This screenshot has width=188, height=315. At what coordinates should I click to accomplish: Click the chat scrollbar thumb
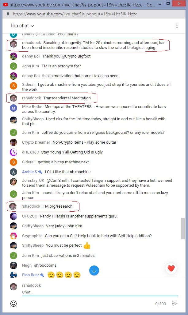(x=183, y=229)
